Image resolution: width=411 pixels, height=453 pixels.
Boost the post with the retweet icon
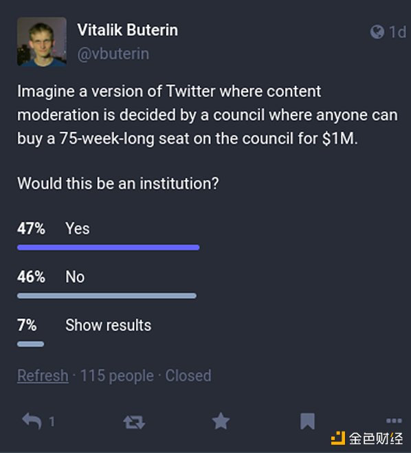[x=134, y=422]
